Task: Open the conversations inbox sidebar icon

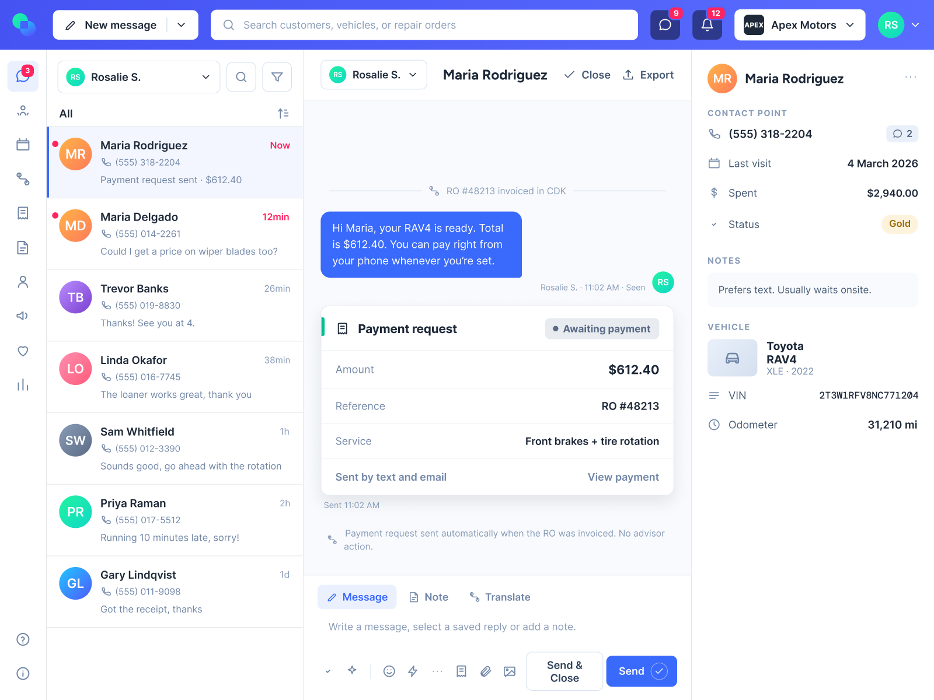Action: (x=23, y=76)
